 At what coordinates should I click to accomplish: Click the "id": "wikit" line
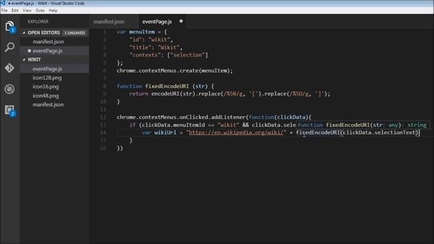(x=151, y=39)
